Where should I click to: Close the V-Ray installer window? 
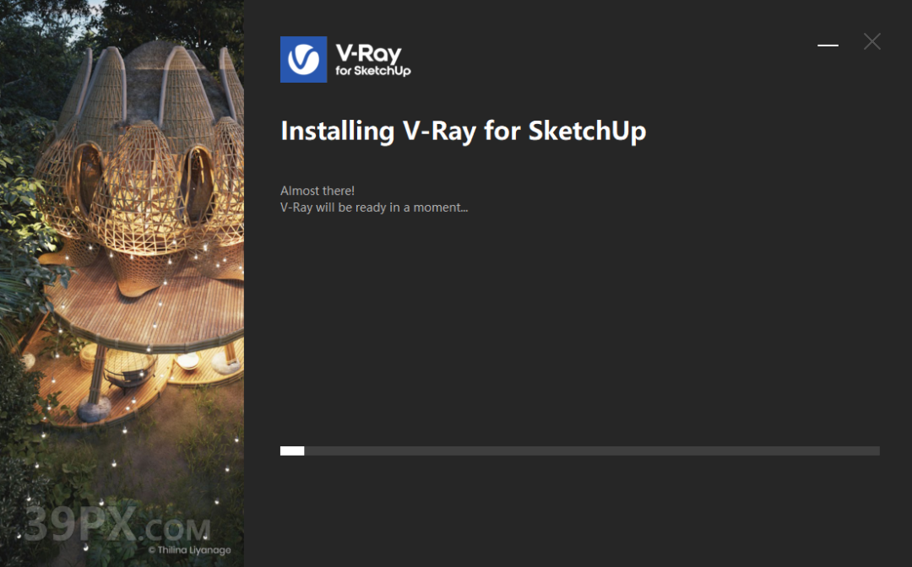(x=871, y=41)
